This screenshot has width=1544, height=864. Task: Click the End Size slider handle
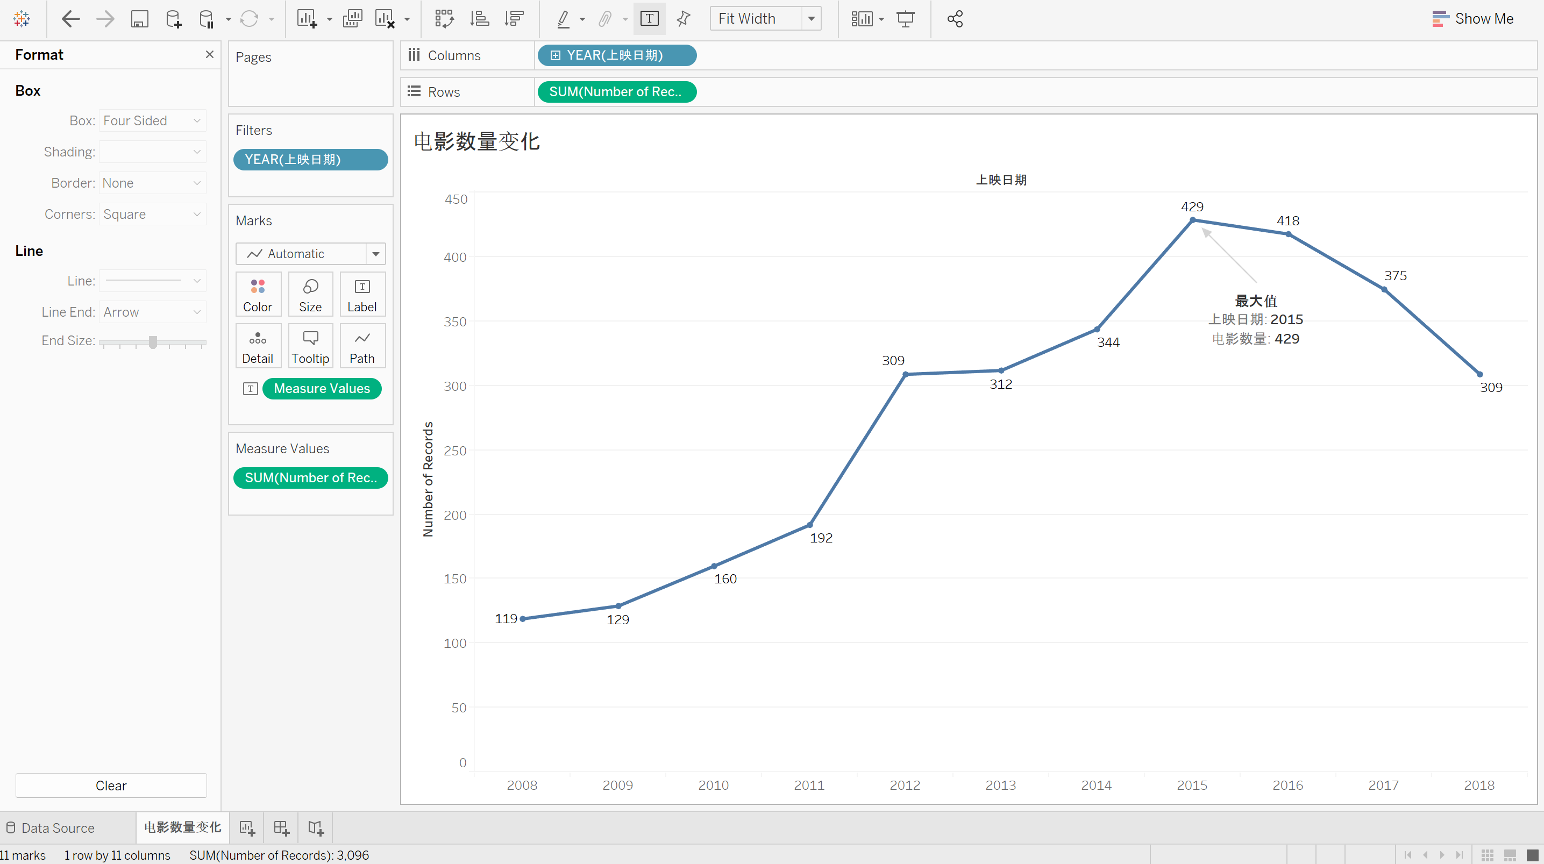153,341
